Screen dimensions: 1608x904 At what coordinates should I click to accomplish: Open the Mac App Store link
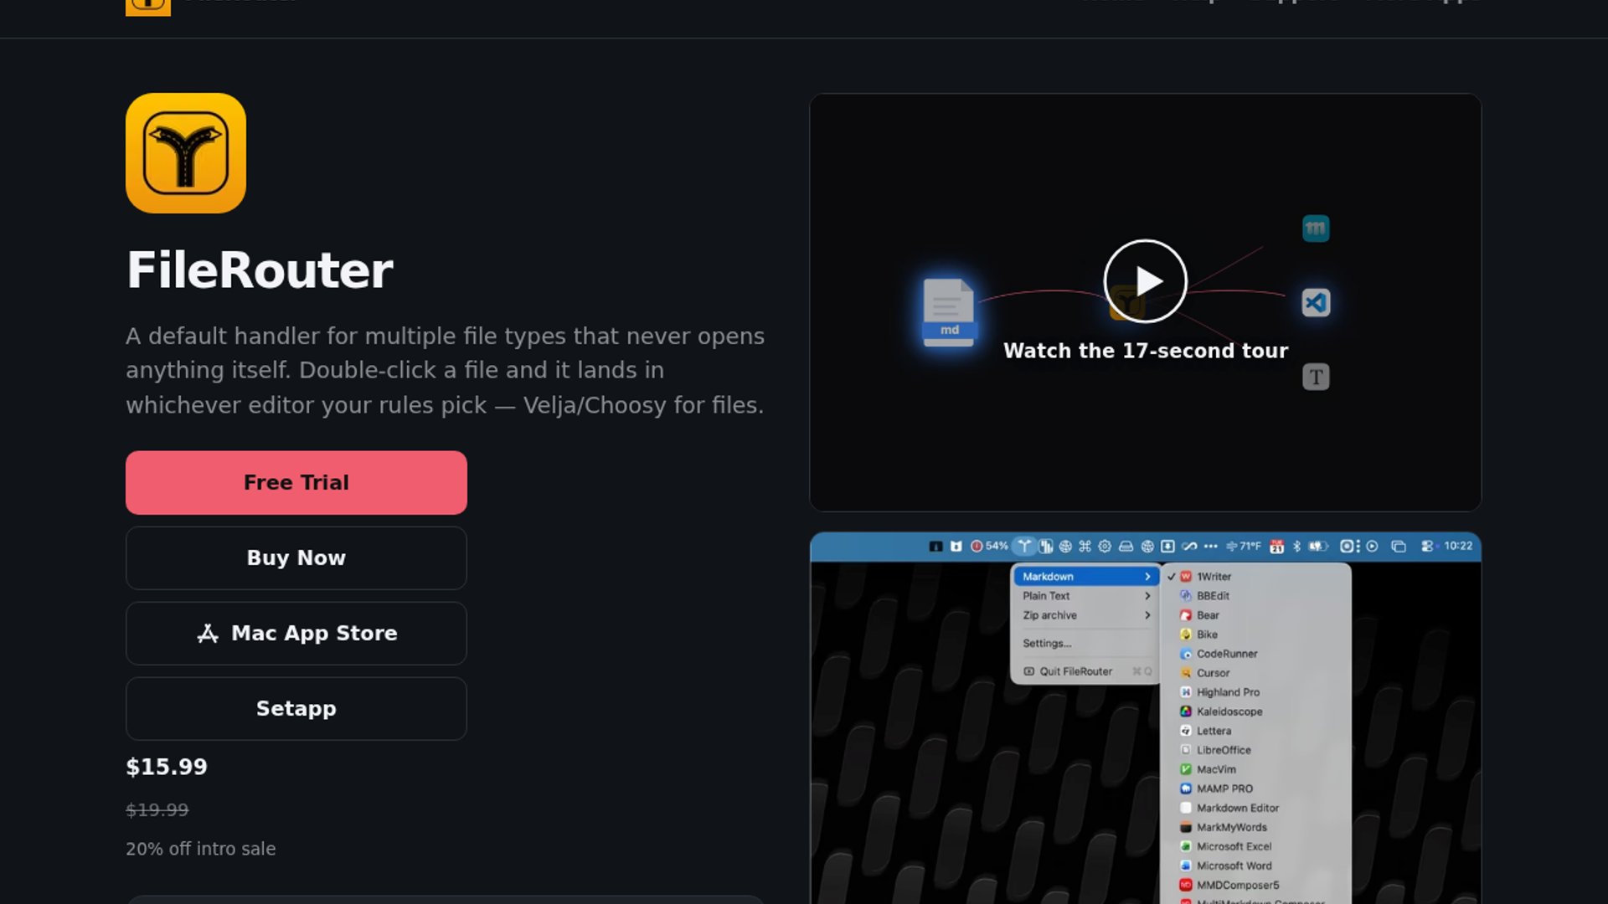point(296,634)
